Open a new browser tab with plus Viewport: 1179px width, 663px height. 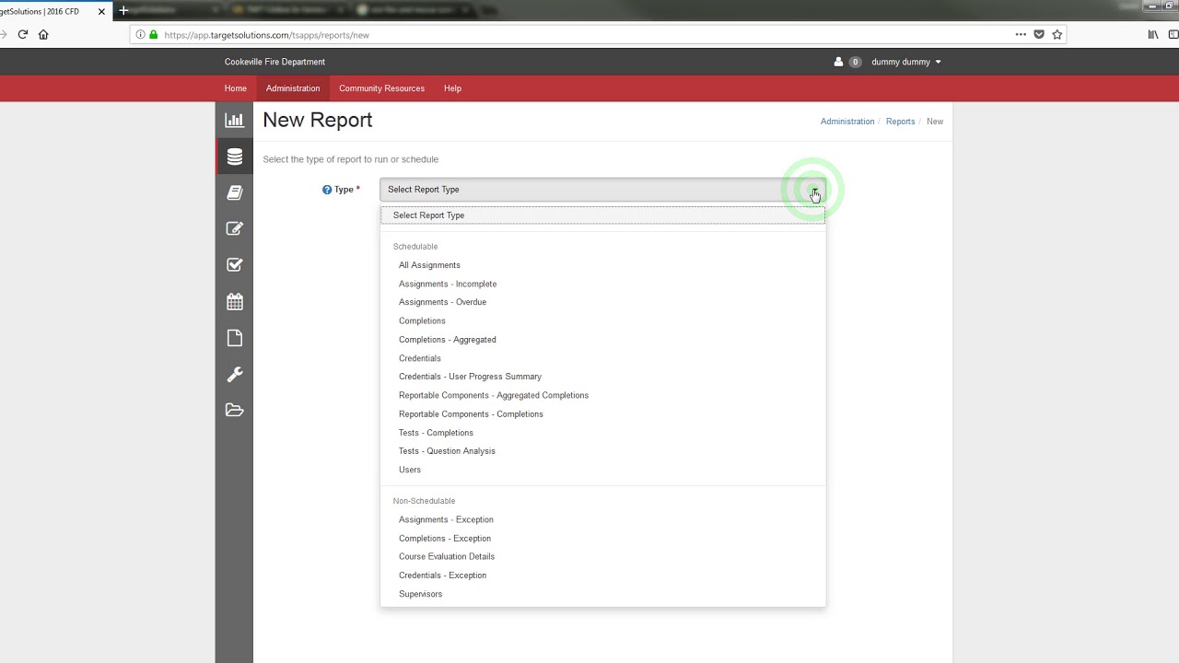click(123, 11)
